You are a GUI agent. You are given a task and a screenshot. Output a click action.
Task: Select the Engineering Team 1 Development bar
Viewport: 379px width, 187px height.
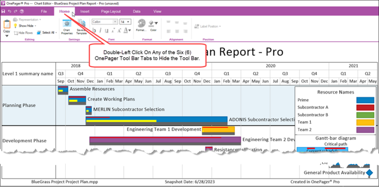click(218, 131)
